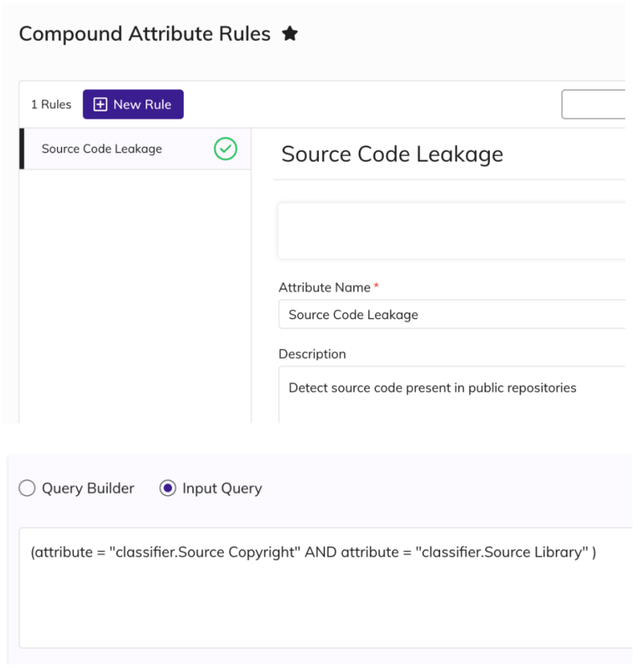Select the Query Builder radio button
Viewport: 641px width, 671px height.
click(27, 488)
